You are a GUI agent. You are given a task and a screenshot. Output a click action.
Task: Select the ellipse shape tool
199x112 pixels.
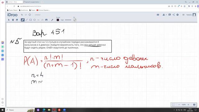[x=35, y=20]
